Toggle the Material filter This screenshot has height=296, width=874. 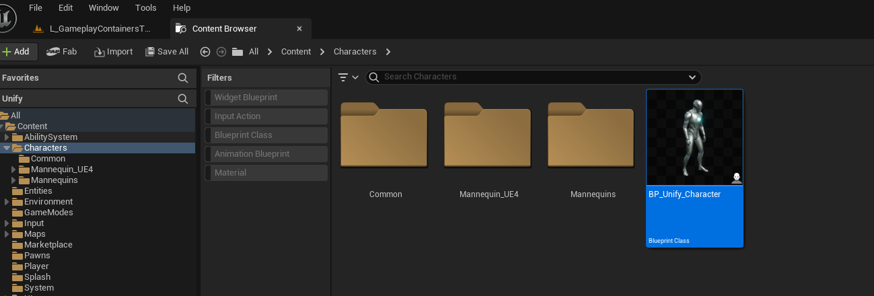pos(266,173)
